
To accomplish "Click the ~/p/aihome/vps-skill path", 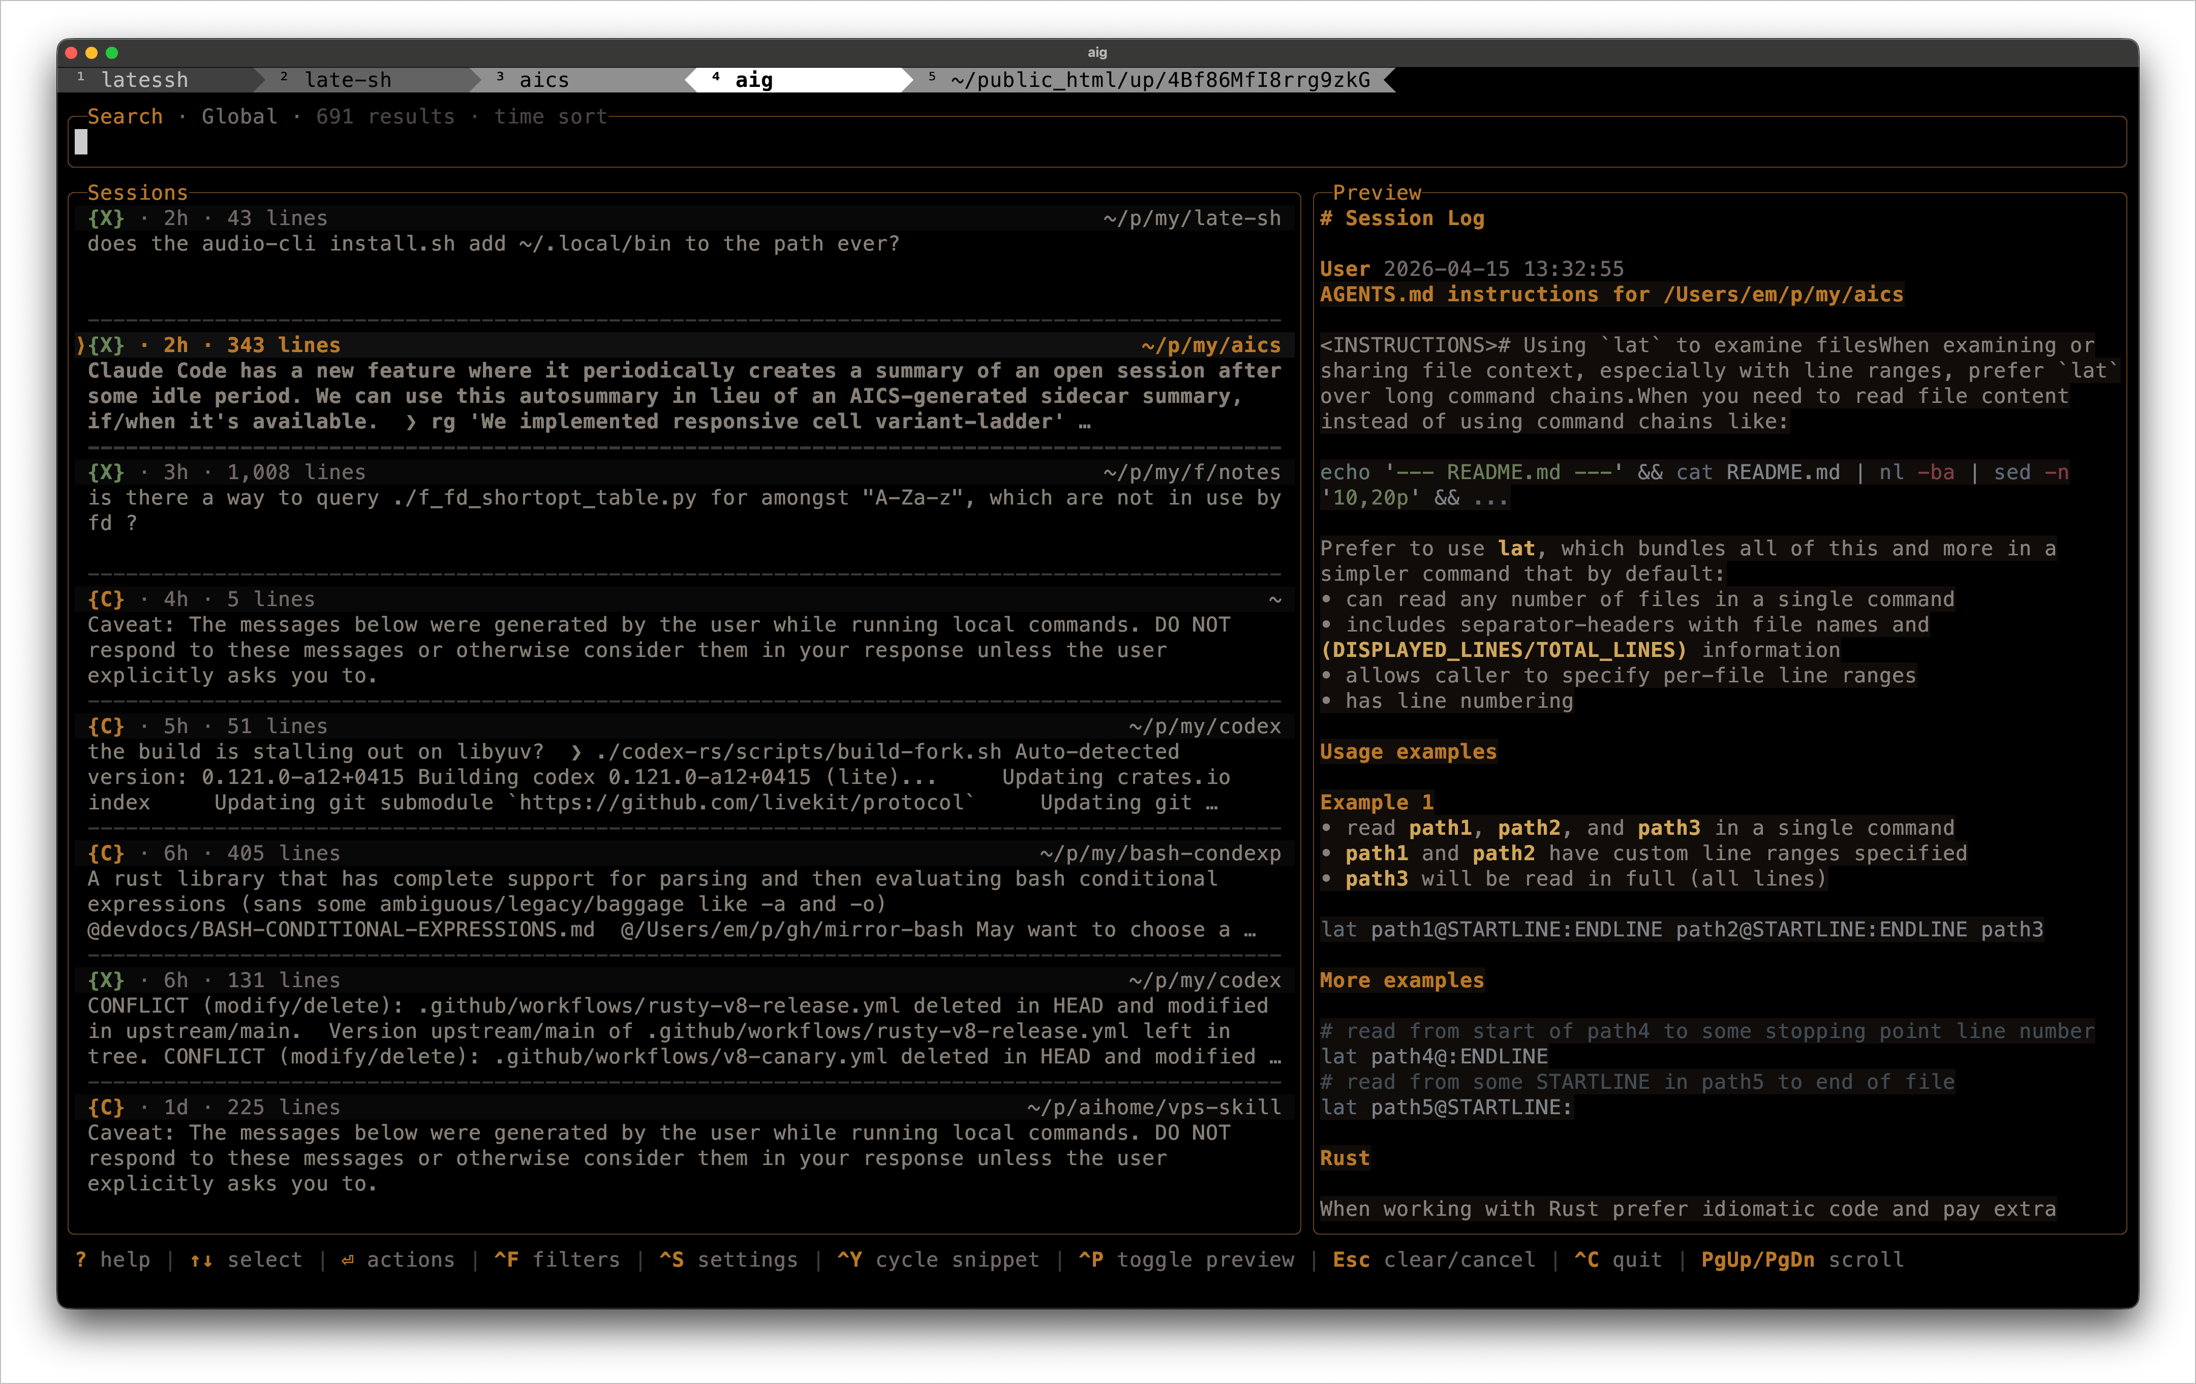I will coord(1153,1107).
